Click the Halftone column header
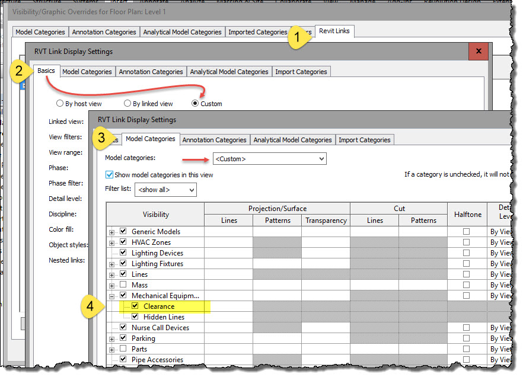The image size is (523, 377). pyautogui.click(x=467, y=215)
